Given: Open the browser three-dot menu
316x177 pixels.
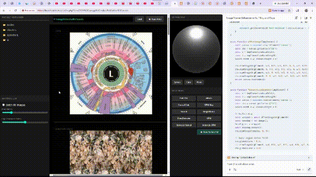Looking at the screenshot, I should coord(313,10).
